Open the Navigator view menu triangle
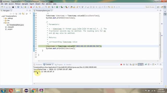Image resolution: width=167 pixels, height=93 pixels. [x=30, y=13]
